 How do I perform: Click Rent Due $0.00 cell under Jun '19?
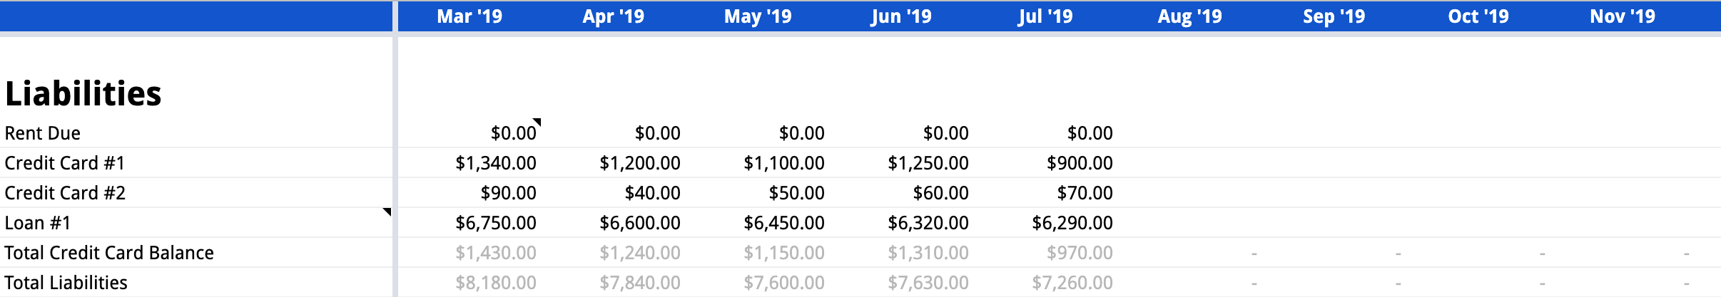[945, 133]
